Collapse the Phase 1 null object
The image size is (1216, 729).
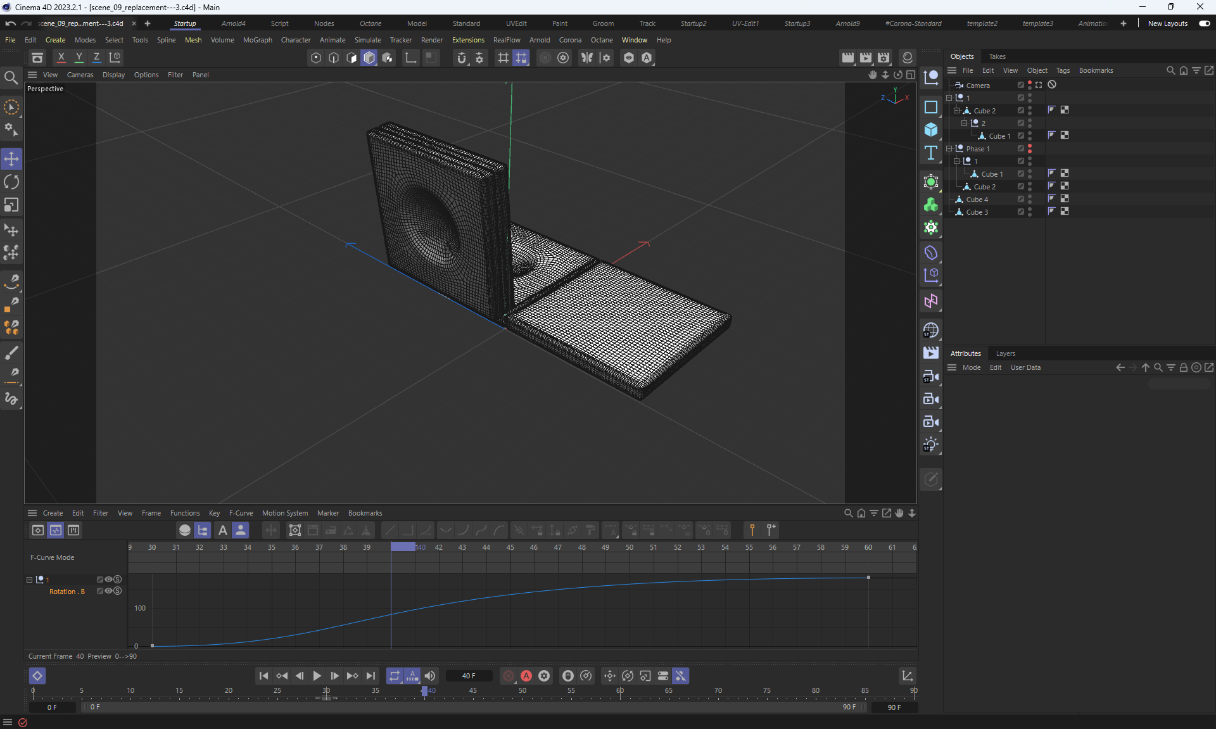[949, 149]
